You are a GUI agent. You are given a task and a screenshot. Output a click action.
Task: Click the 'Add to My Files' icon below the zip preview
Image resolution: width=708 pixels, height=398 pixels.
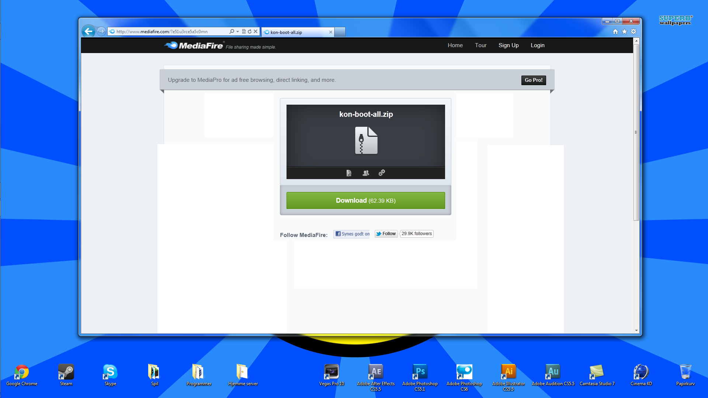[x=349, y=173]
